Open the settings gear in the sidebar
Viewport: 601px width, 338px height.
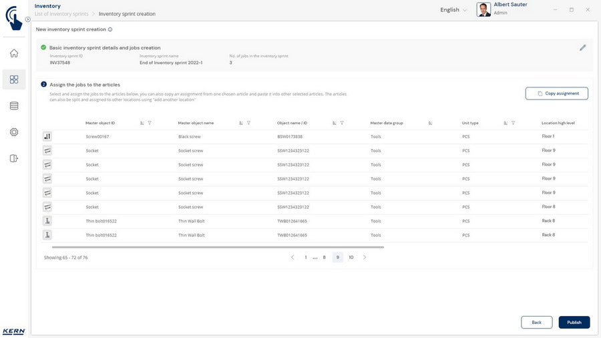(14, 132)
